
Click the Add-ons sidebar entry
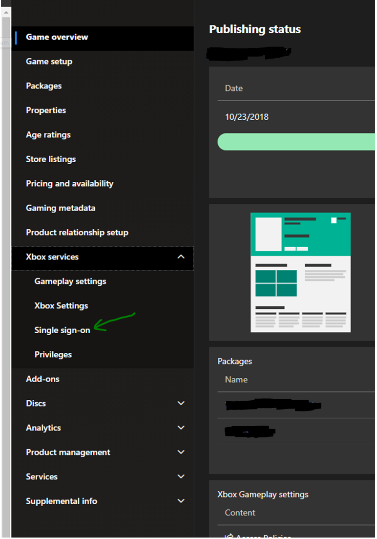tap(42, 379)
